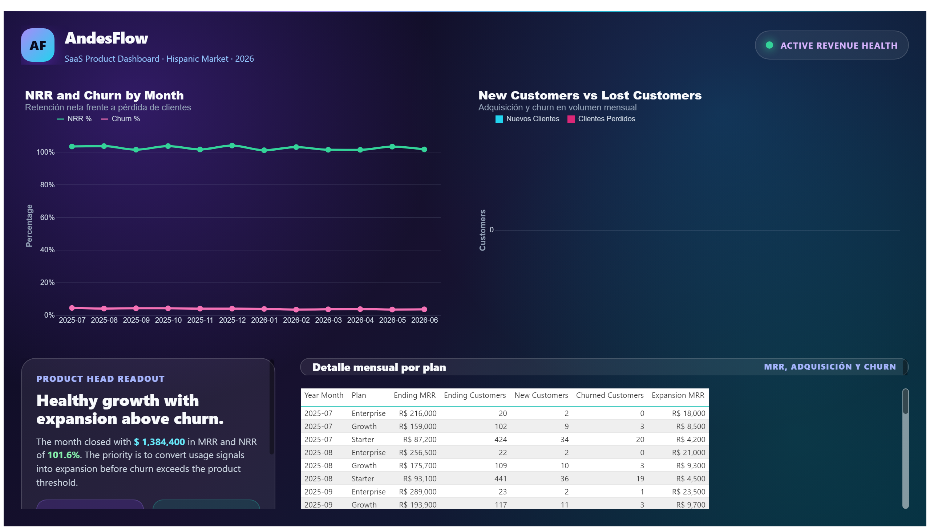Click the Active Revenue Health badge
The width and height of the screenshot is (930, 530).
click(x=831, y=45)
